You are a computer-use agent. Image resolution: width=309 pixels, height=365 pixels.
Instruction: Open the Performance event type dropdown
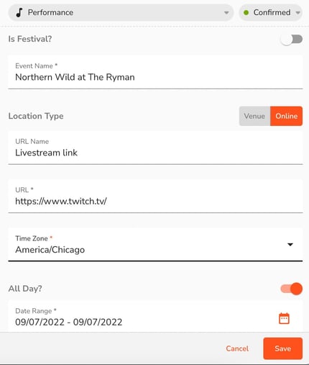121,12
